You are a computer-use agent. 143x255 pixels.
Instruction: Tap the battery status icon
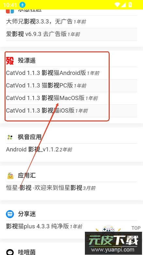pos(130,5)
